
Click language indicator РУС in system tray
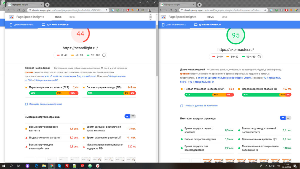coord(278,166)
